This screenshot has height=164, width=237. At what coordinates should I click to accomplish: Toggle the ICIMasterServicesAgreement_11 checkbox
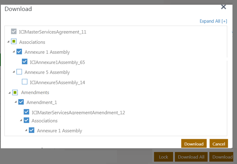(14, 32)
